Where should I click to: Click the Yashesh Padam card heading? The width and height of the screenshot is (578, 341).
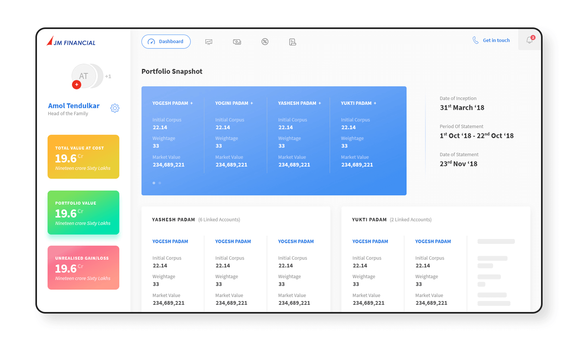pyautogui.click(x=174, y=220)
